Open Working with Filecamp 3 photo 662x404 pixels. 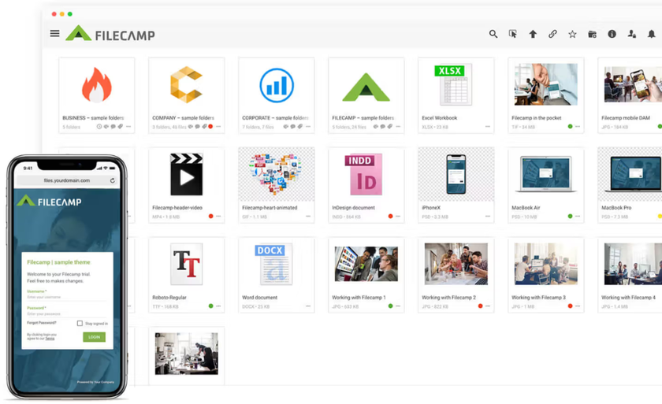click(546, 264)
